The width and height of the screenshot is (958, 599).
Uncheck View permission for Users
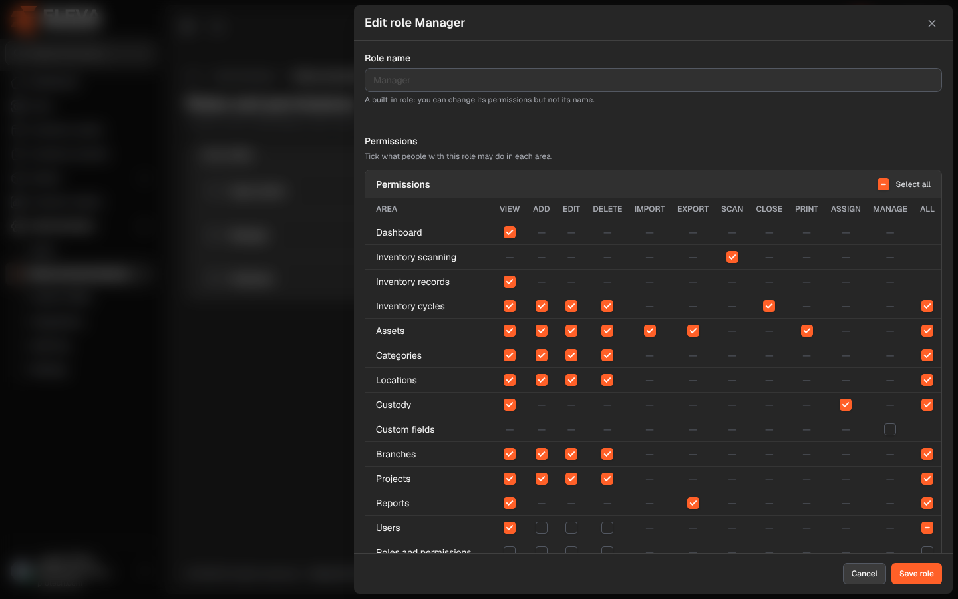(510, 528)
